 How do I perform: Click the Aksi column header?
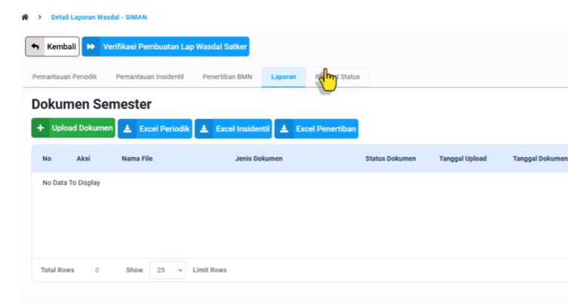pos(83,158)
